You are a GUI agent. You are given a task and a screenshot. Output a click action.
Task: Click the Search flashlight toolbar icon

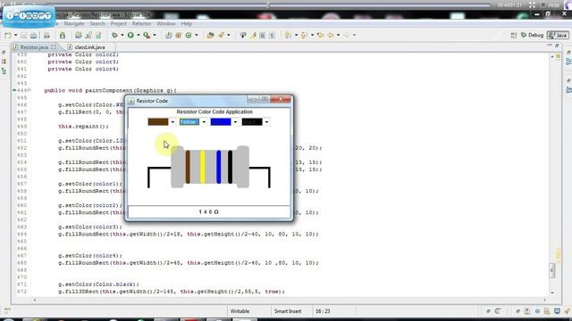click(x=221, y=36)
